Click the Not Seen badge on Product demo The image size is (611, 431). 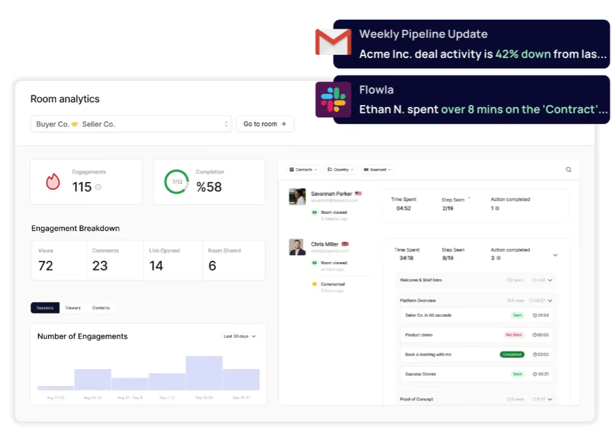[514, 335]
